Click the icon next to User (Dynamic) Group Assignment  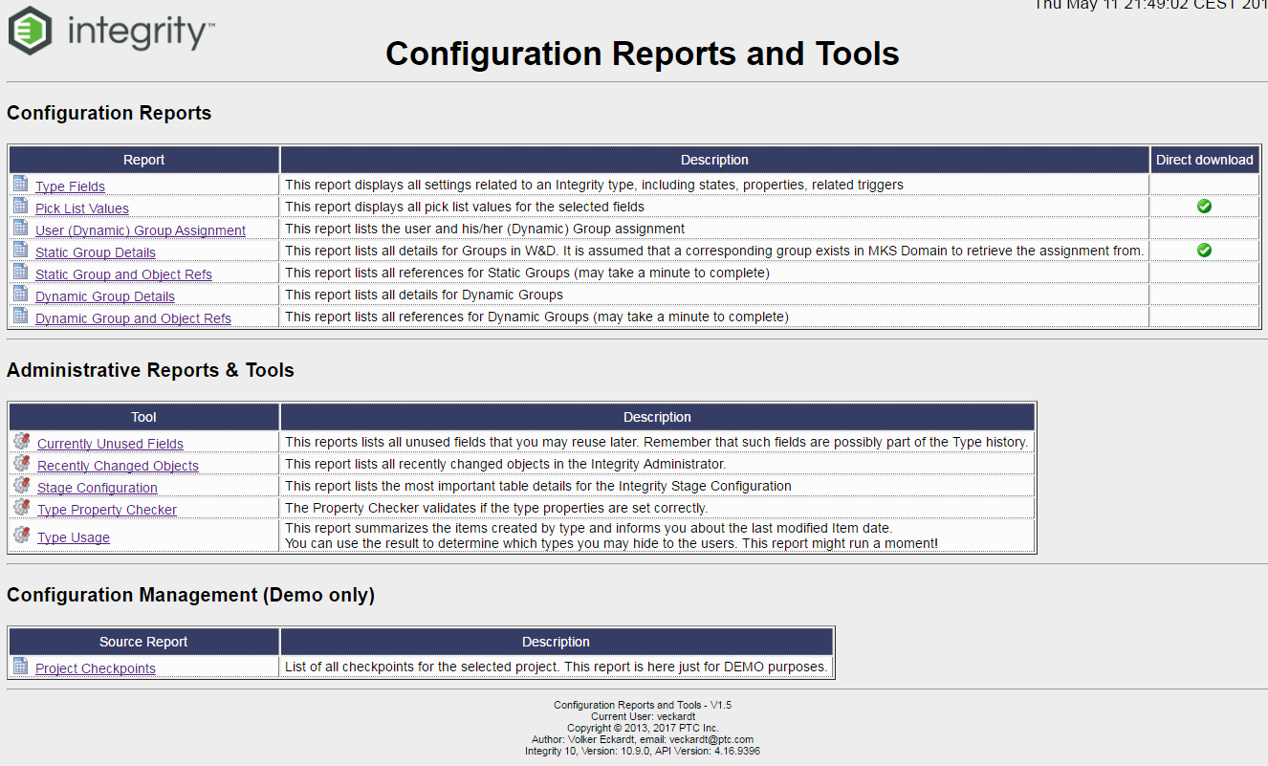click(21, 228)
